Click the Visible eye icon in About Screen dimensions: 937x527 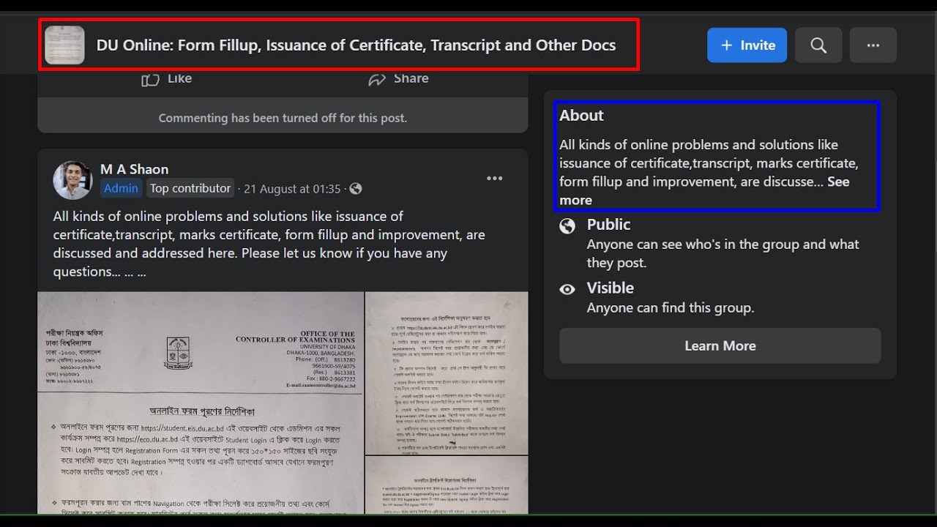pos(567,290)
